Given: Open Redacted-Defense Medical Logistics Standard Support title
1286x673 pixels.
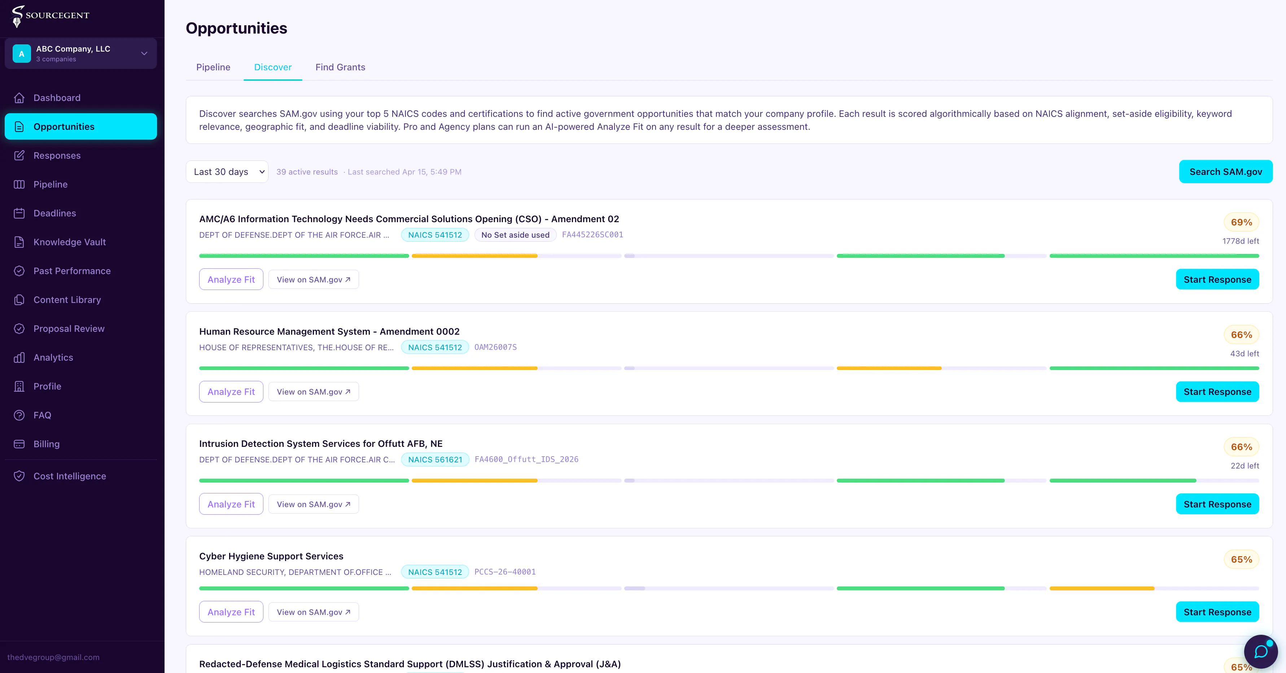Looking at the screenshot, I should point(410,664).
